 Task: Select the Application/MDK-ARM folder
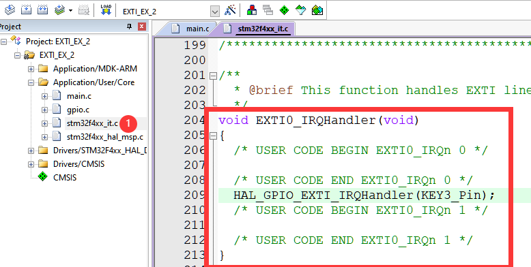[95, 69]
